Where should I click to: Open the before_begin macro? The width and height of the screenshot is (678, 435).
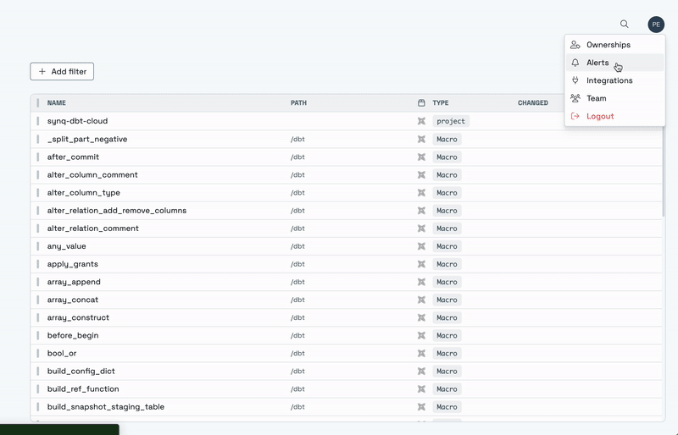(73, 336)
